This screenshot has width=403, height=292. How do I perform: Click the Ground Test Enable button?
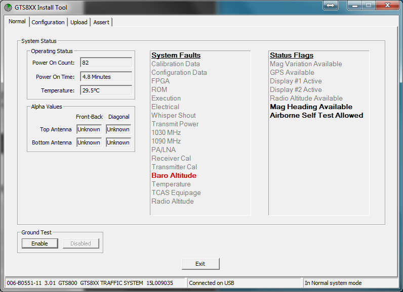click(x=40, y=244)
